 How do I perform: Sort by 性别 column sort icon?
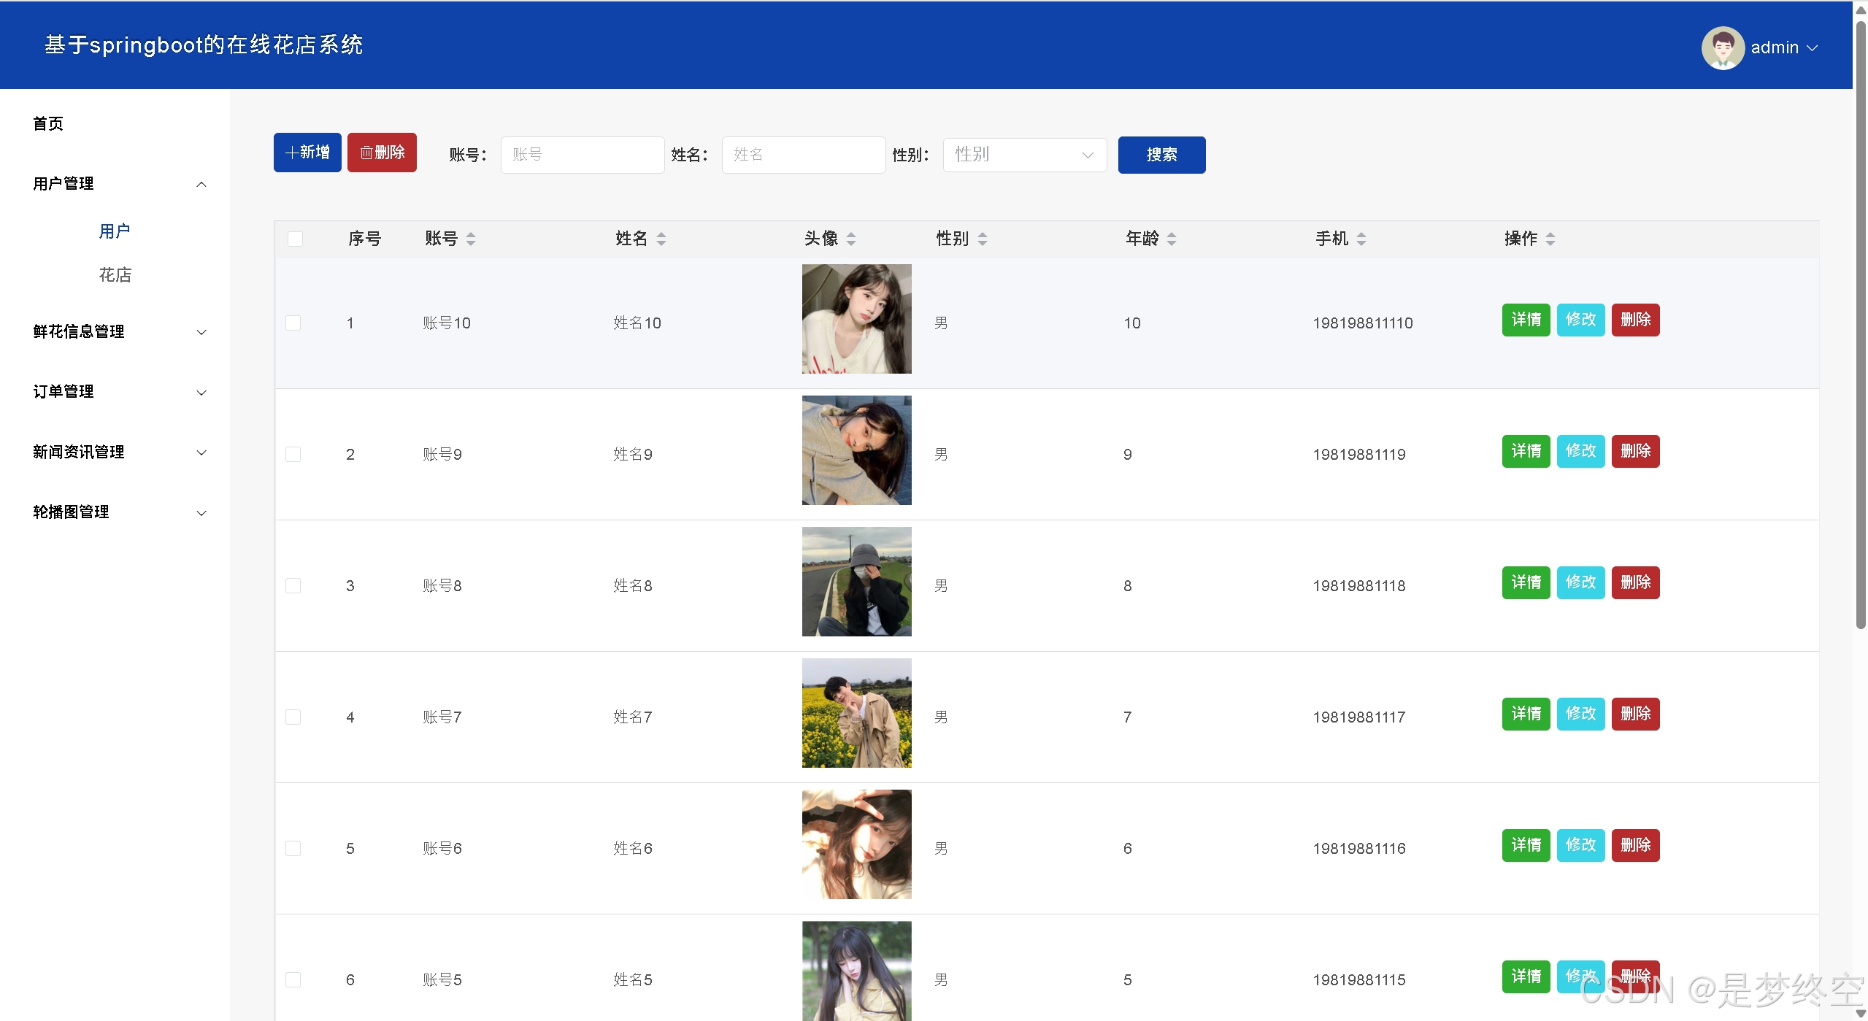click(x=983, y=239)
